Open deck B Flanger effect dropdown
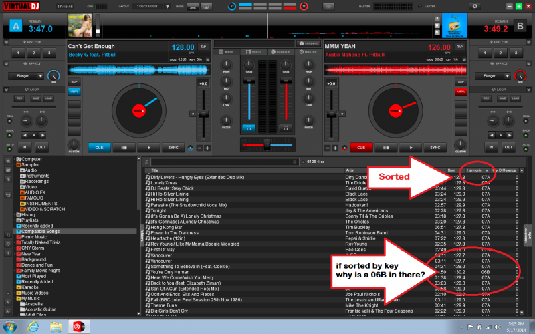This screenshot has height=334, width=535. [507, 76]
